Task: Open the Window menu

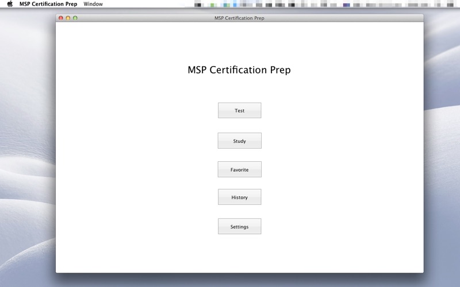Action: tap(93, 4)
